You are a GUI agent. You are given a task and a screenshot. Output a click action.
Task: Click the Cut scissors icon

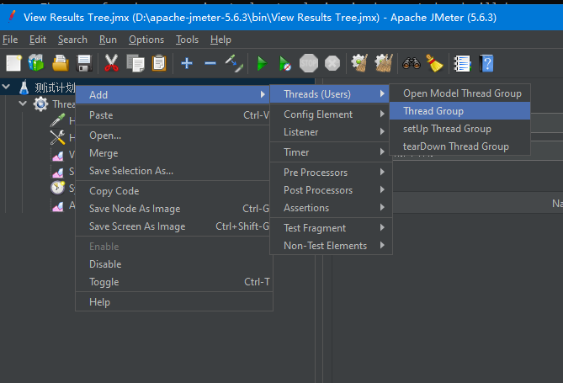(x=111, y=63)
